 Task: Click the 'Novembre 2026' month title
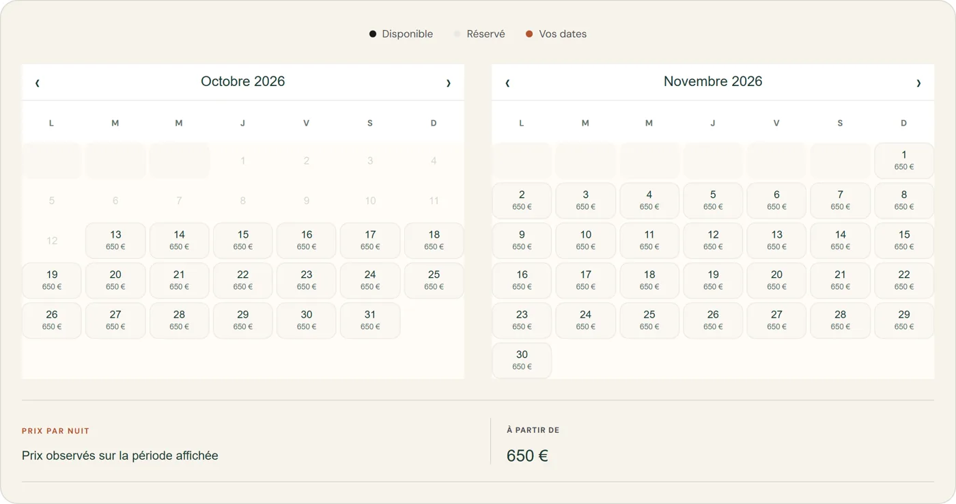point(713,81)
